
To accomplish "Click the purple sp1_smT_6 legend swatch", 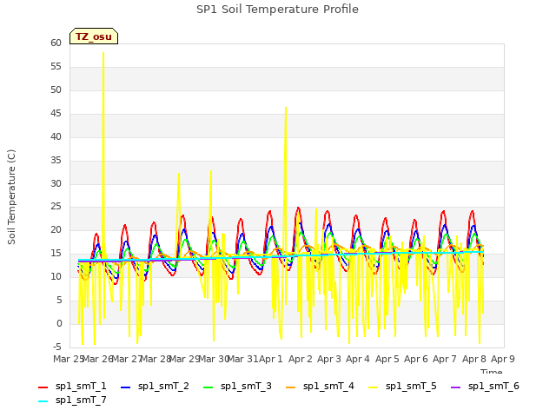I will 455,387.
